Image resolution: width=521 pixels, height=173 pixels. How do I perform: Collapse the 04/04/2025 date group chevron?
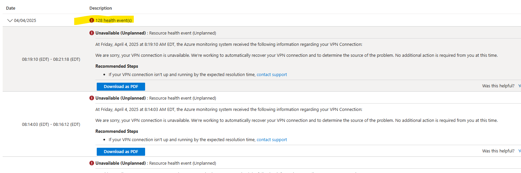click(x=10, y=21)
